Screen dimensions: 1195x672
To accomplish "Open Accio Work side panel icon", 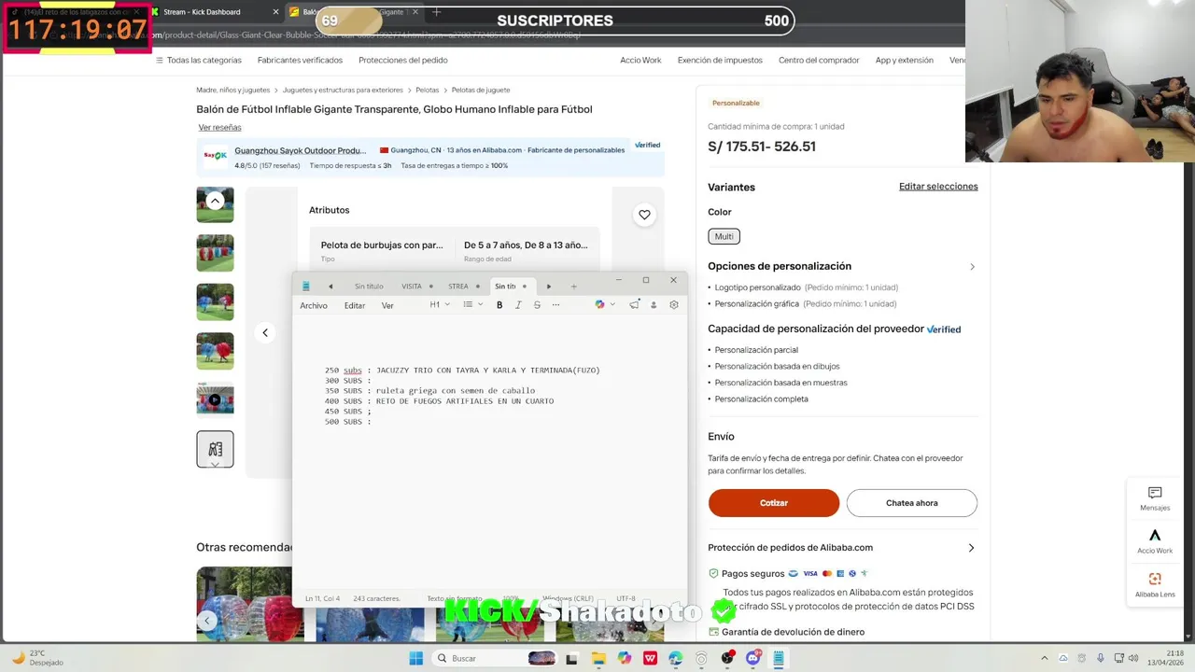I will pos(1155,541).
